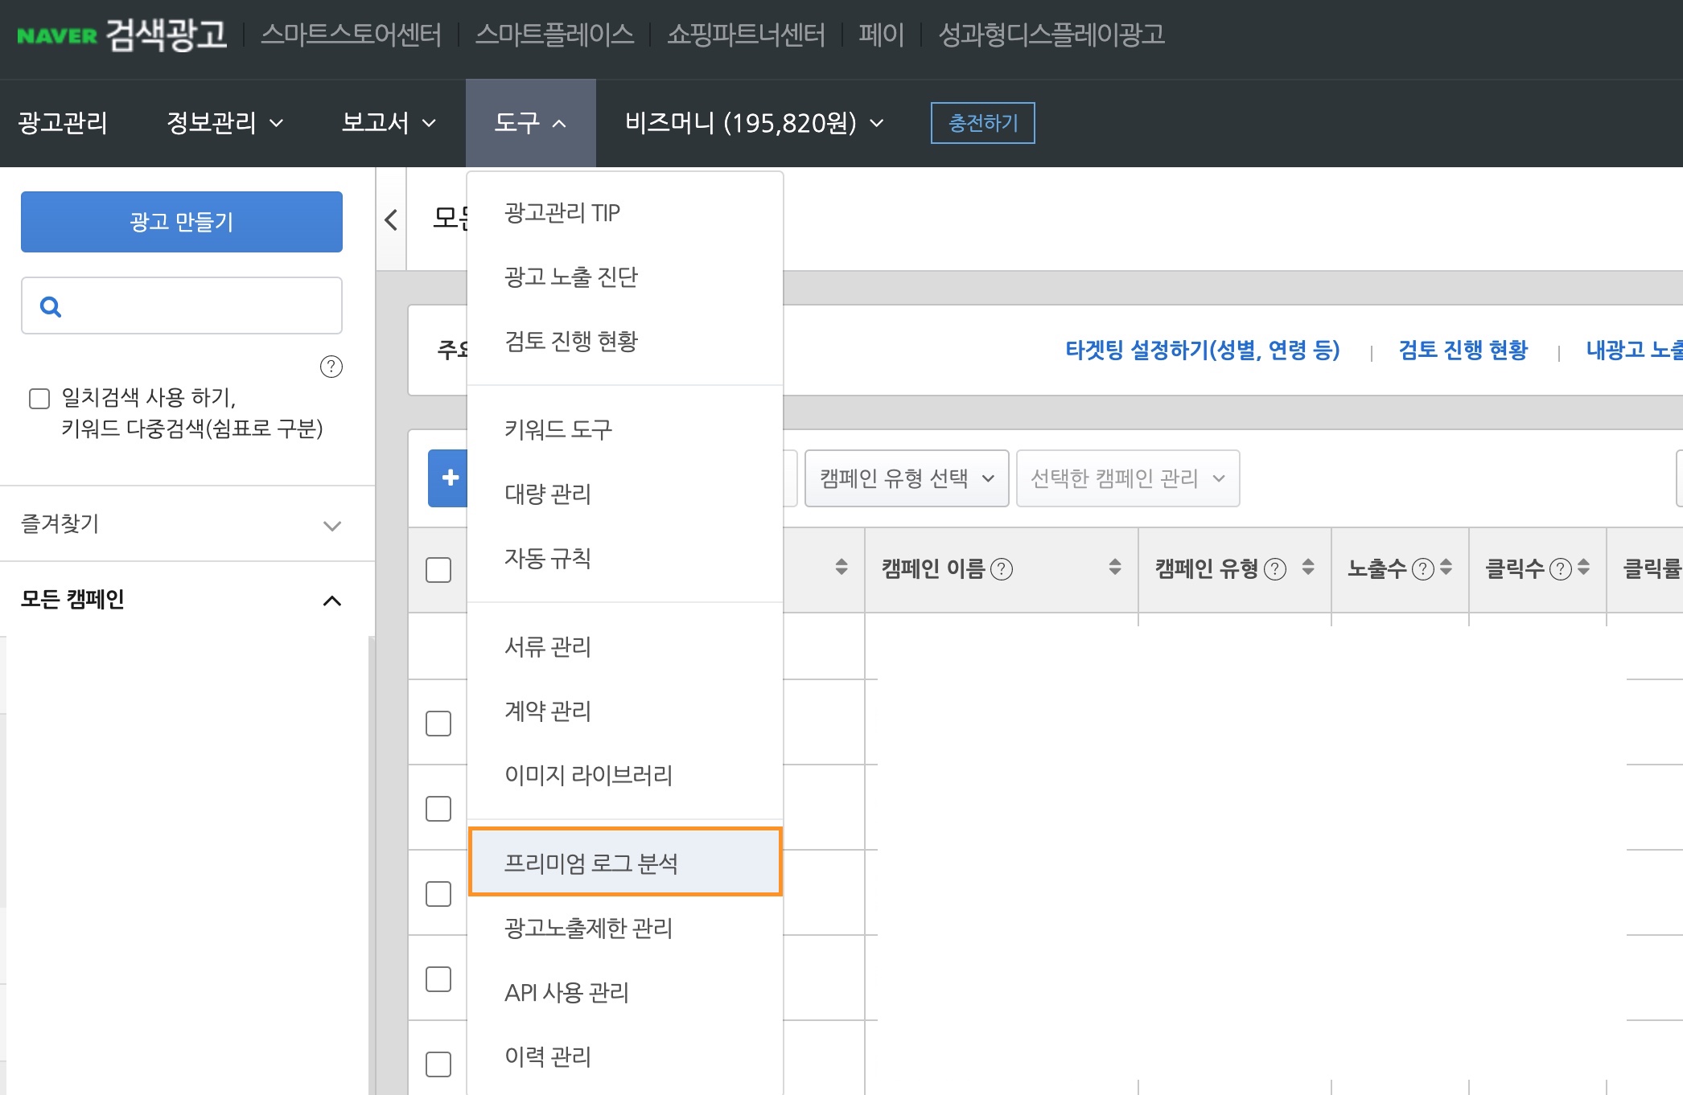
Task: Click the magnifier icon in the sidebar search box
Action: pos(51,306)
